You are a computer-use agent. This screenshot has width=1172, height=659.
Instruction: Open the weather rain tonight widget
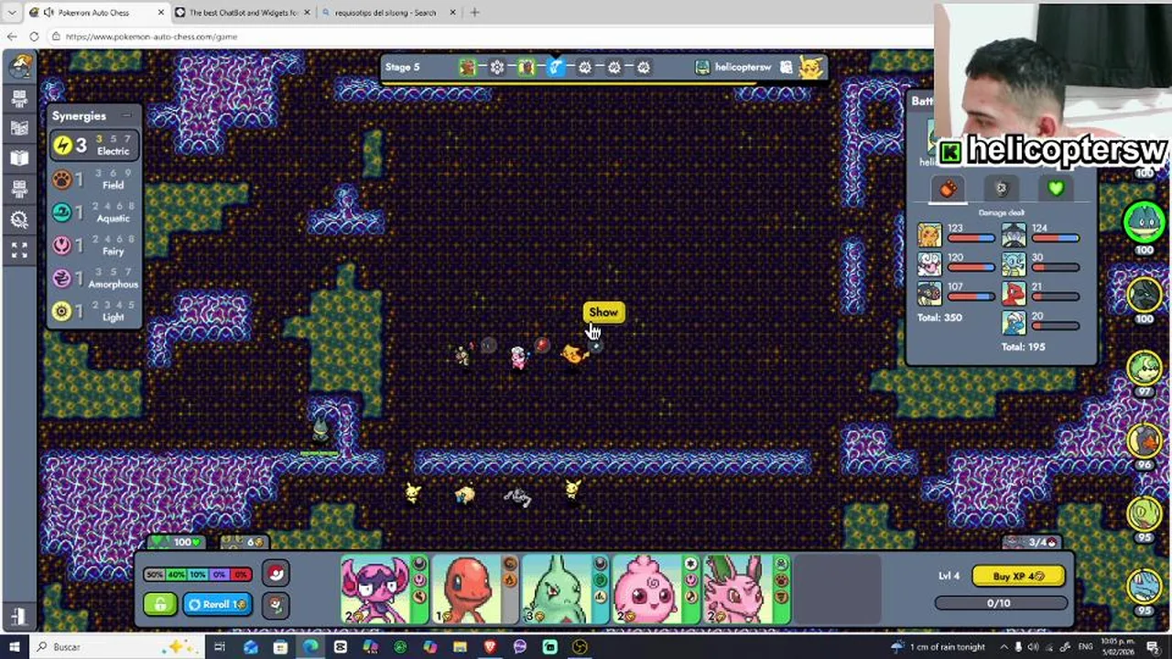(x=939, y=647)
